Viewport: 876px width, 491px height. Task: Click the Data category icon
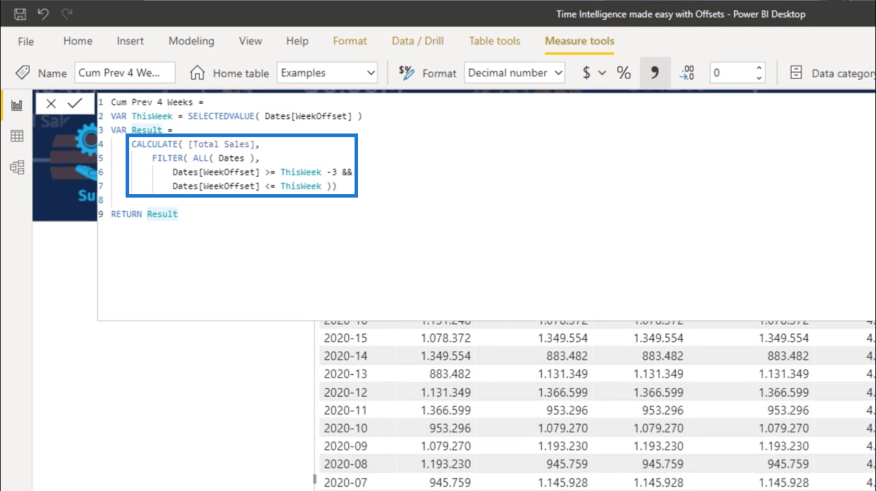(x=796, y=72)
